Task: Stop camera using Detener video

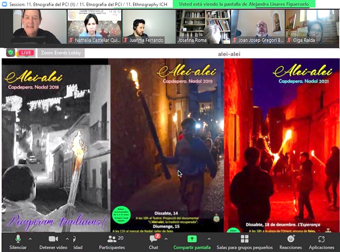Action: point(53,240)
